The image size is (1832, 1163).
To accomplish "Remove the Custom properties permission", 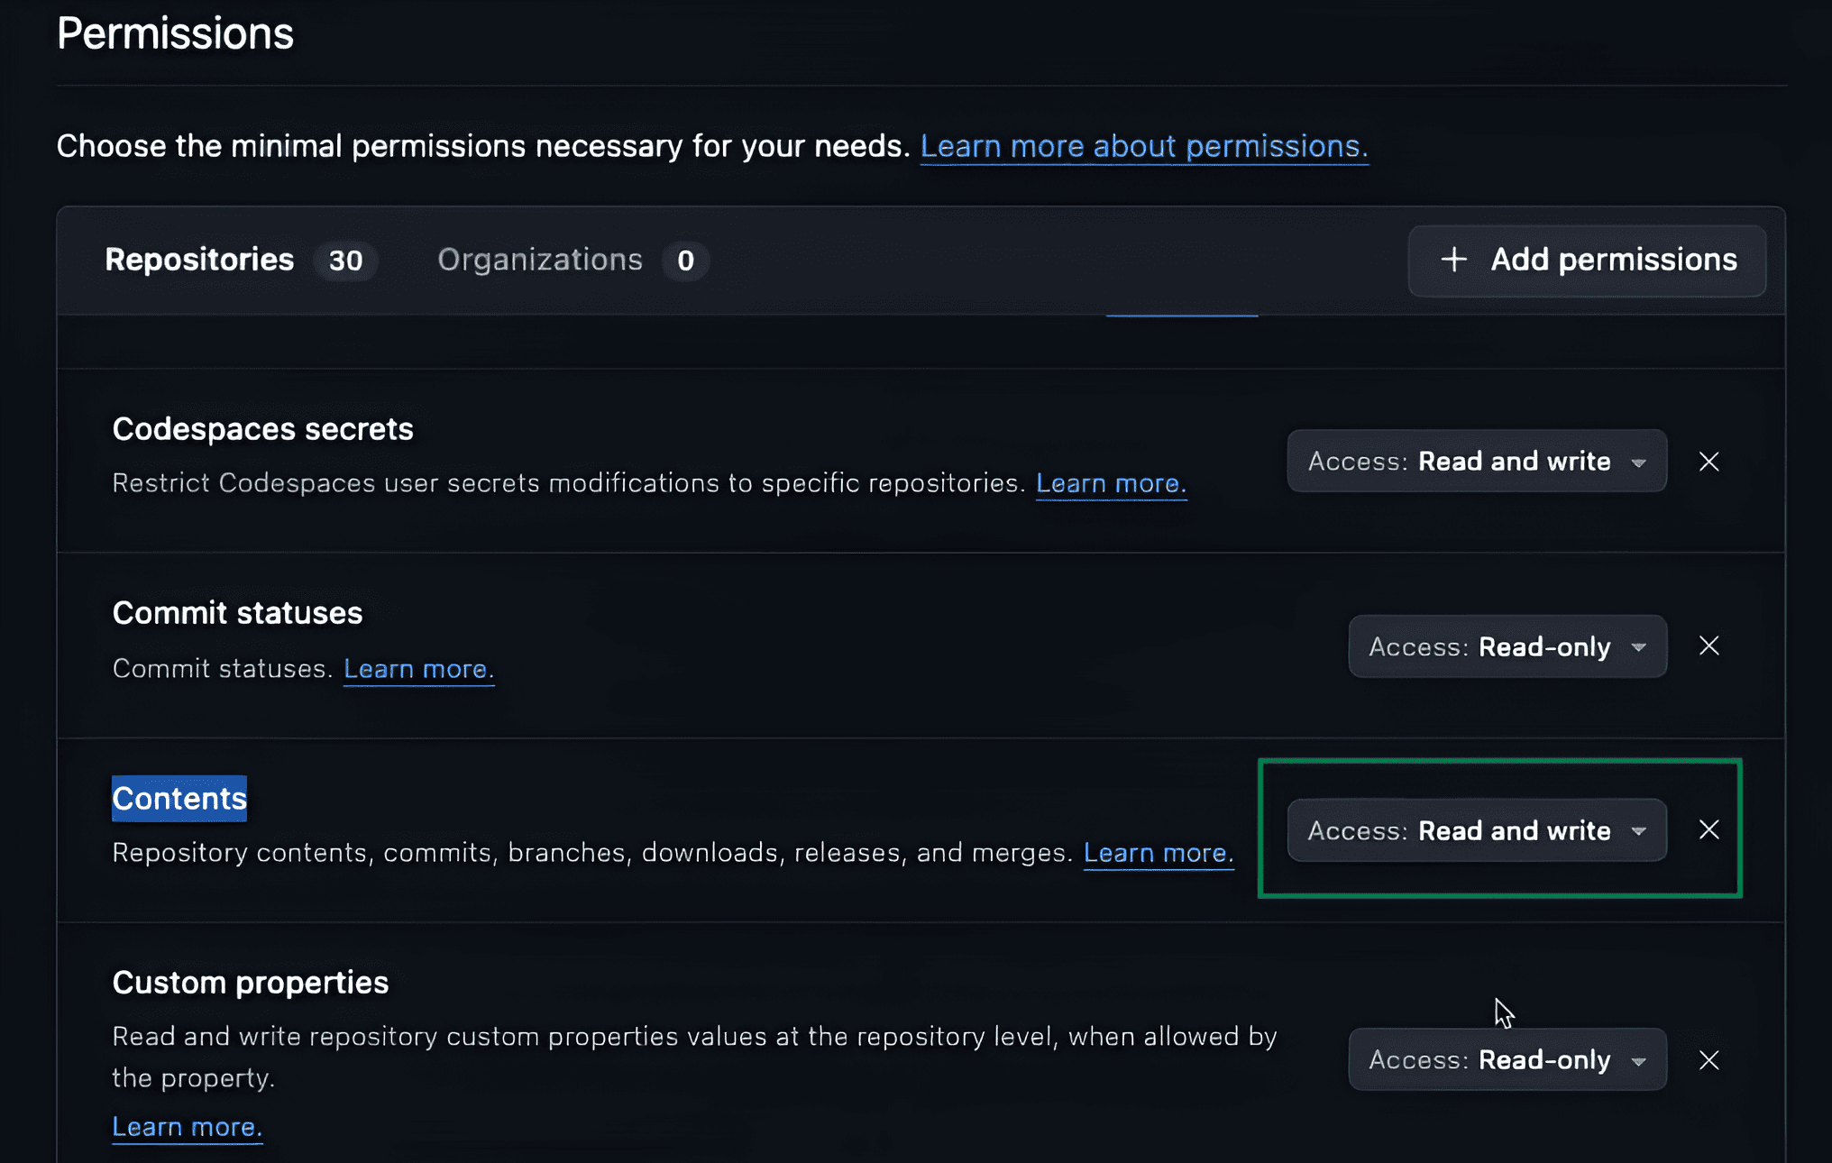I will (1708, 1060).
